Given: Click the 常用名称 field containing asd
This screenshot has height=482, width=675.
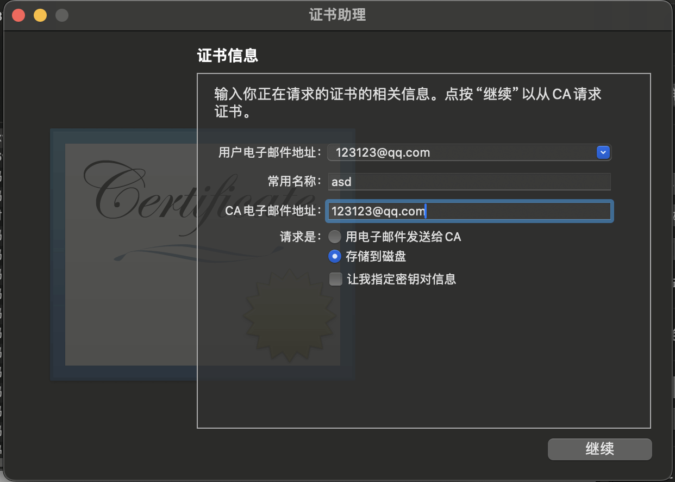Looking at the screenshot, I should pos(470,182).
